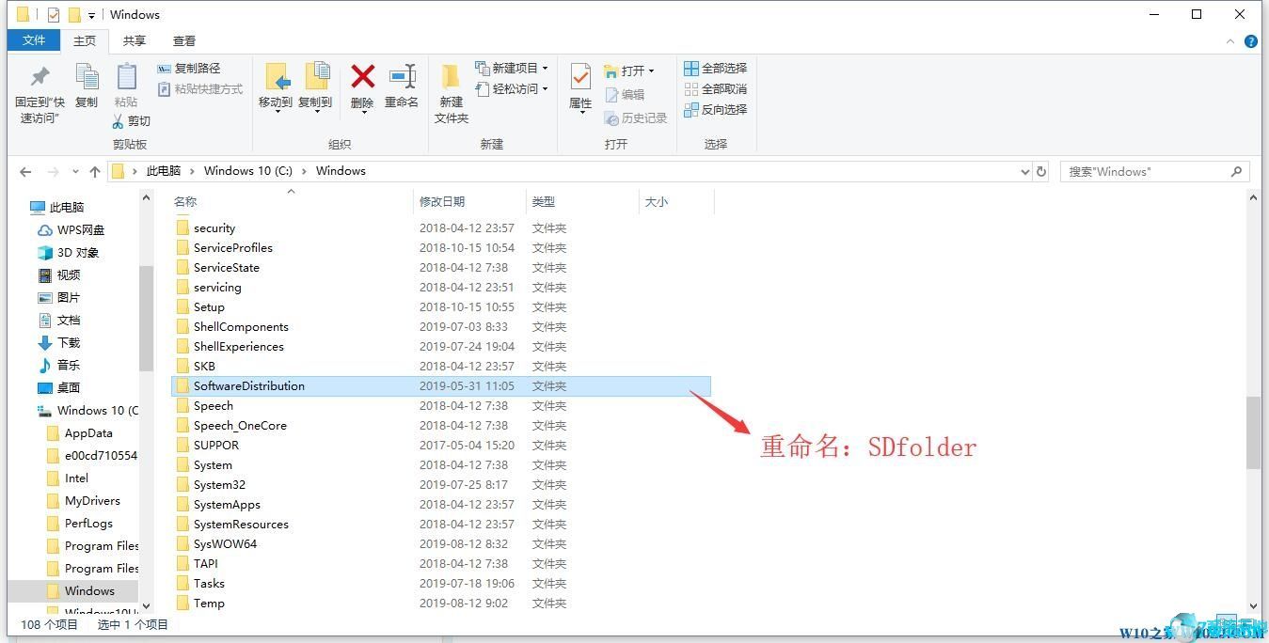Screen dimensions: 1269x643
Task: Select the ServiceProfiles folder row
Action: click(x=441, y=248)
